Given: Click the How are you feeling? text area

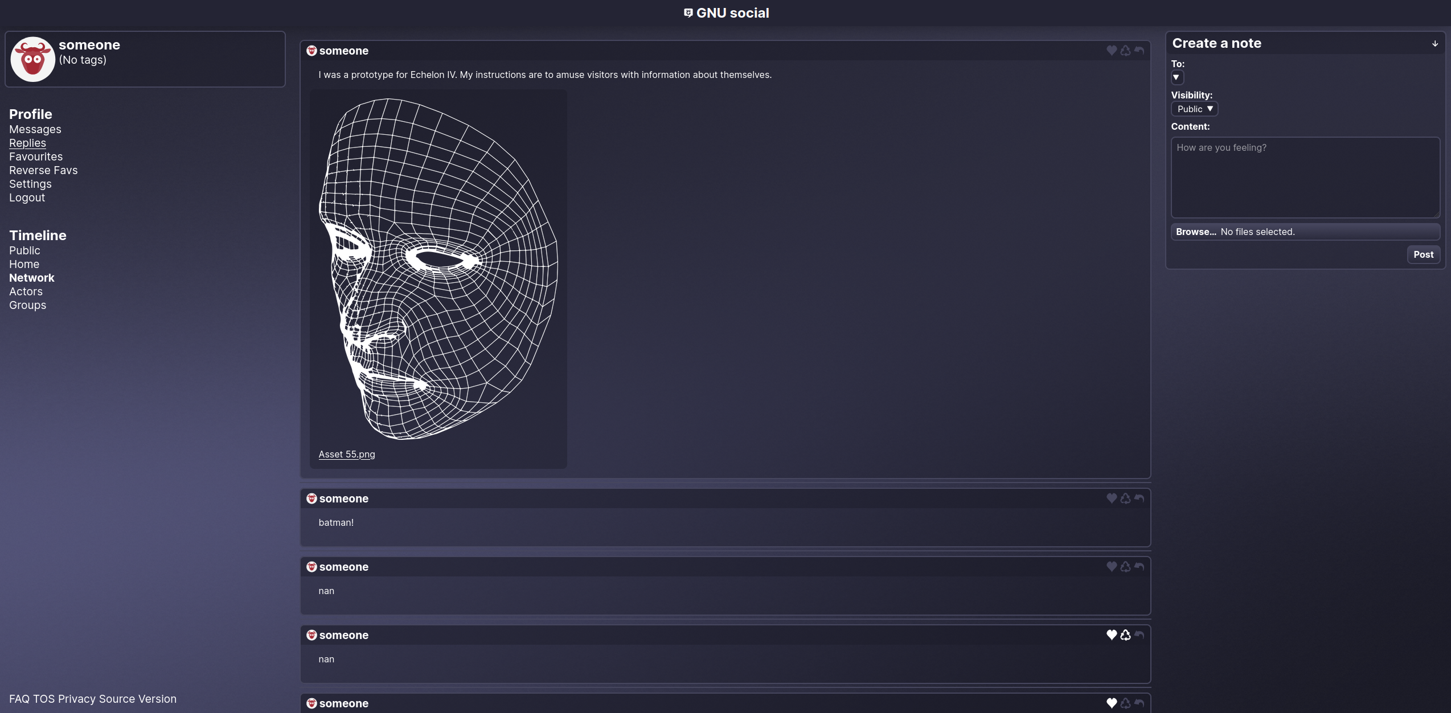Looking at the screenshot, I should click(1305, 177).
